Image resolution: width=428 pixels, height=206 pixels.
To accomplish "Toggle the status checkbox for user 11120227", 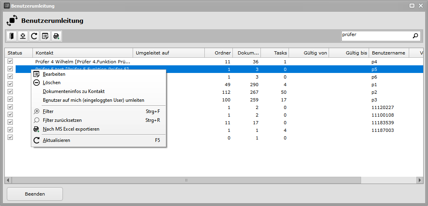I will click(10, 107).
